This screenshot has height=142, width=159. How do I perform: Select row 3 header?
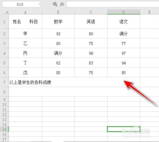(x=4, y=43)
